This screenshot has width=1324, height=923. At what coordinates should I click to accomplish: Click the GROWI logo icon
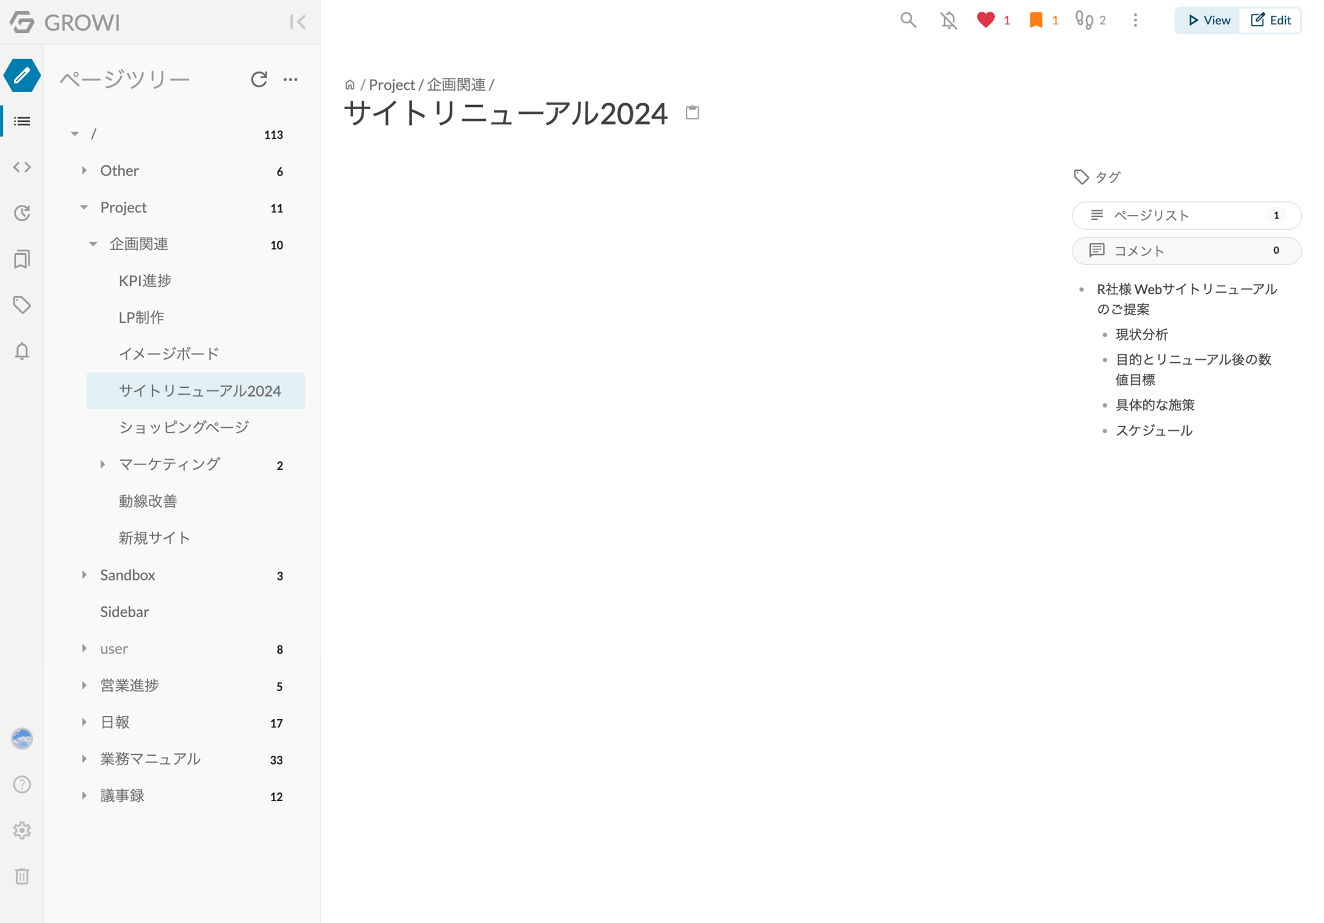pyautogui.click(x=22, y=22)
